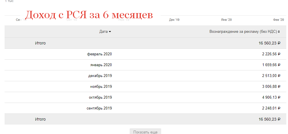The width and height of the screenshot is (288, 134).
Task: Select the январь 2020 date cell
Action: coord(101,65)
